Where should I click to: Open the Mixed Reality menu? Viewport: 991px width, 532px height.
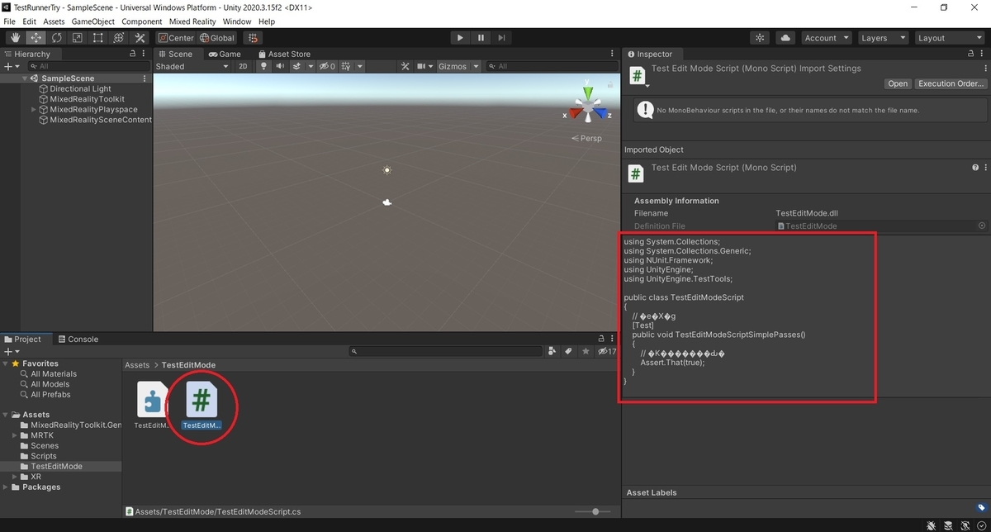tap(192, 21)
